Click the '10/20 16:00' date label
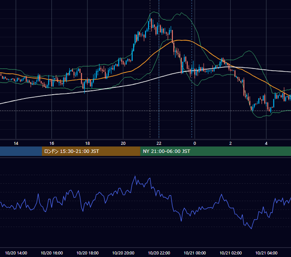The width and height of the screenshot is (291, 257). [52, 253]
